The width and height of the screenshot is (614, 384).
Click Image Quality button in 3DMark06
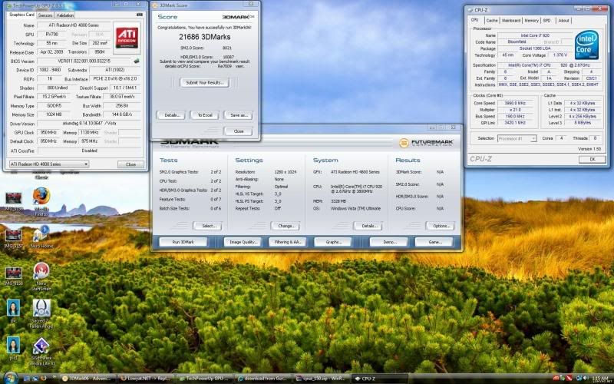[x=243, y=242]
